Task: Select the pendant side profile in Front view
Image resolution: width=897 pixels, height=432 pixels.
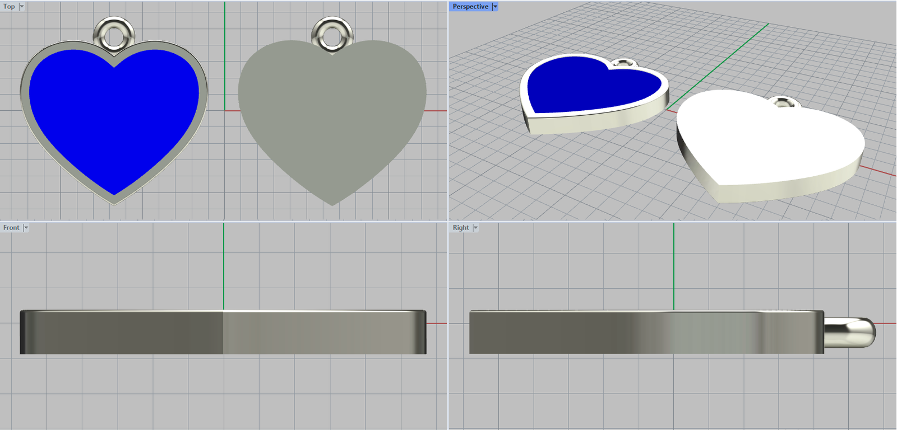Action: pyautogui.click(x=223, y=332)
